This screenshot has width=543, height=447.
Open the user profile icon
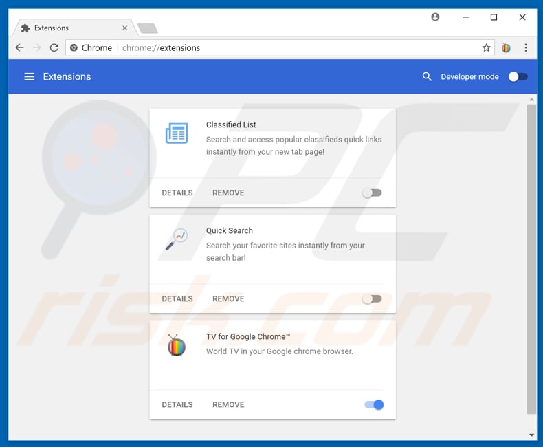tap(435, 17)
